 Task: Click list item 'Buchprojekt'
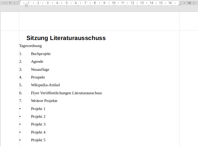[x=41, y=54]
